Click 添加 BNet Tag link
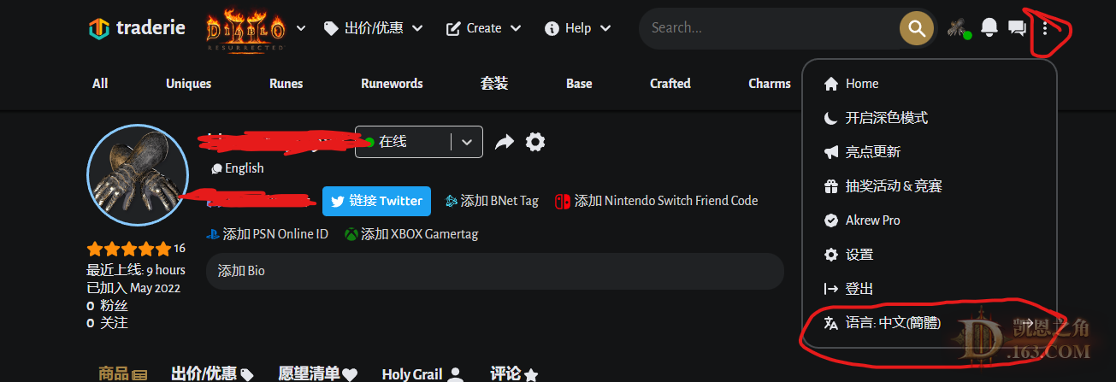Image resolution: width=1116 pixels, height=382 pixels. (492, 201)
